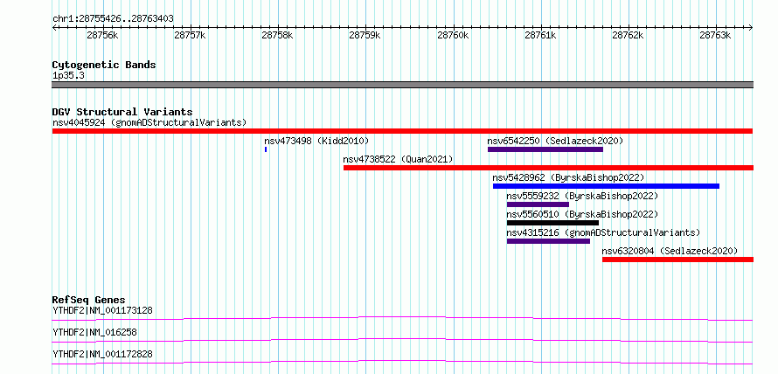778x374 pixels.
Task: Click the 28757k ruler position
Action: (191, 36)
